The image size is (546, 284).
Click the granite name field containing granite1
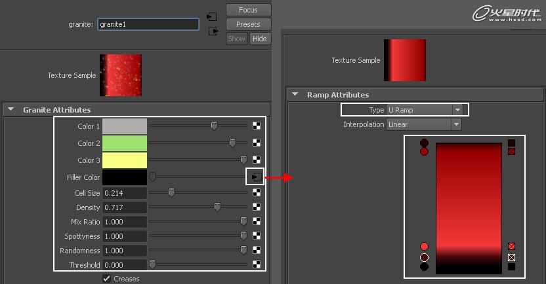coord(148,24)
